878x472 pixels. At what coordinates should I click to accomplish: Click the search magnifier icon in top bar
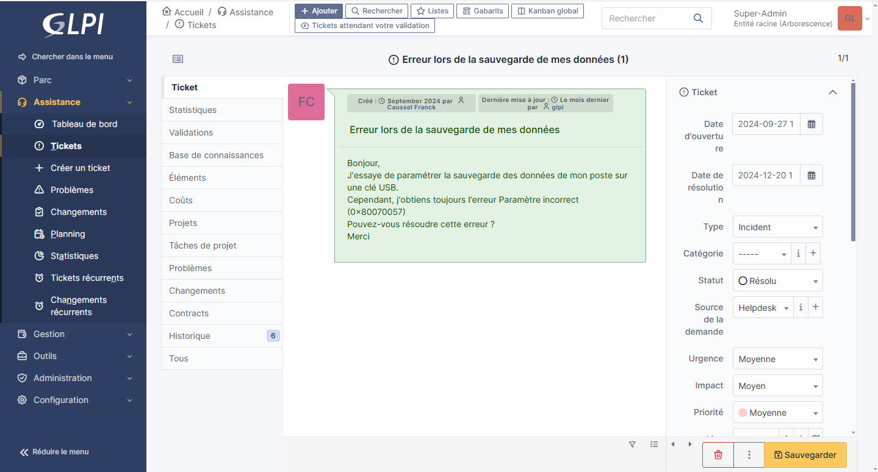point(698,18)
